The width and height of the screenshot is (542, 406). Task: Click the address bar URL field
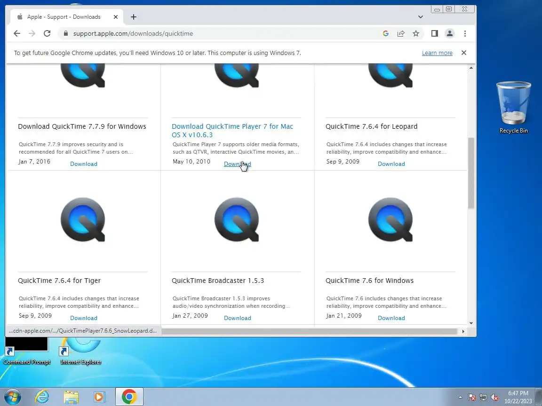point(221,33)
